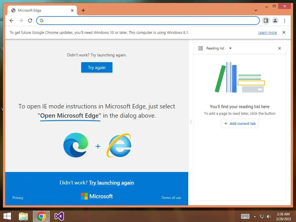Toggle the side panel button

click(266, 21)
